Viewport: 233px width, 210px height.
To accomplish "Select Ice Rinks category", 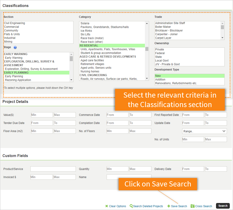I will 112,31.
